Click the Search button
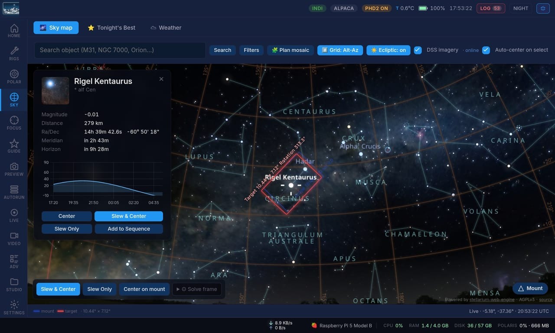This screenshot has width=555, height=333. (222, 50)
